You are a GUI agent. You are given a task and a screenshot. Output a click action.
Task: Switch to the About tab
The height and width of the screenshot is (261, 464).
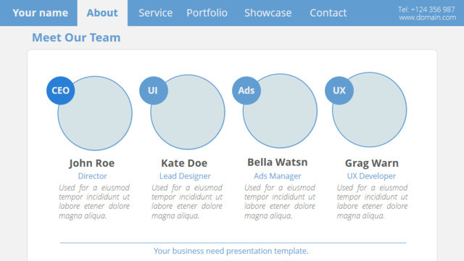pos(102,13)
